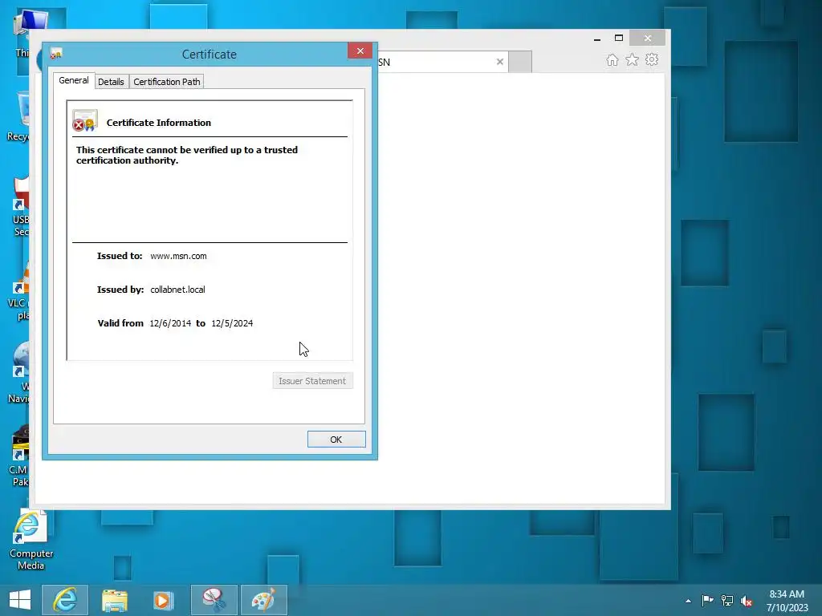Open the browser Tools gear icon
The image size is (822, 616).
[x=652, y=59]
